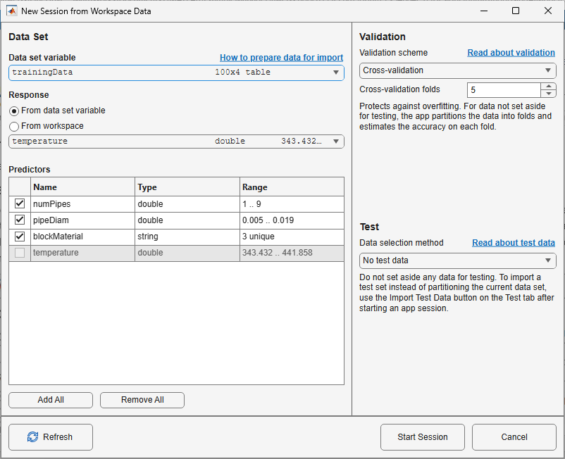This screenshot has width=565, height=459.
Task: Open the Cross-validation scheme dropdown
Action: click(458, 70)
